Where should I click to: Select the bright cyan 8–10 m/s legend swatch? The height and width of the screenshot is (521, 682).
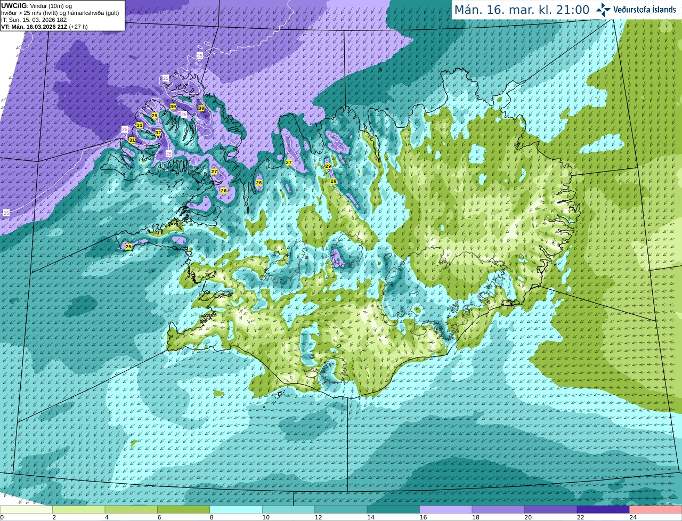coord(236,509)
